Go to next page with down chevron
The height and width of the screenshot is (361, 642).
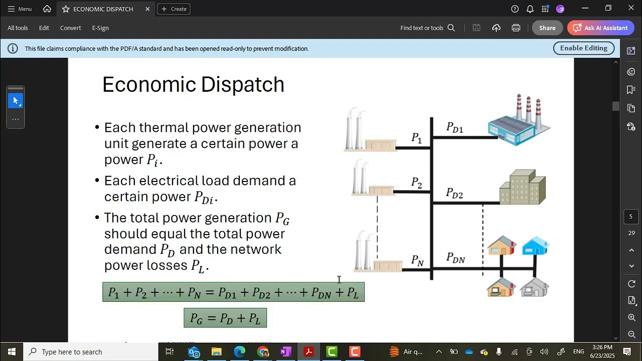[631, 266]
